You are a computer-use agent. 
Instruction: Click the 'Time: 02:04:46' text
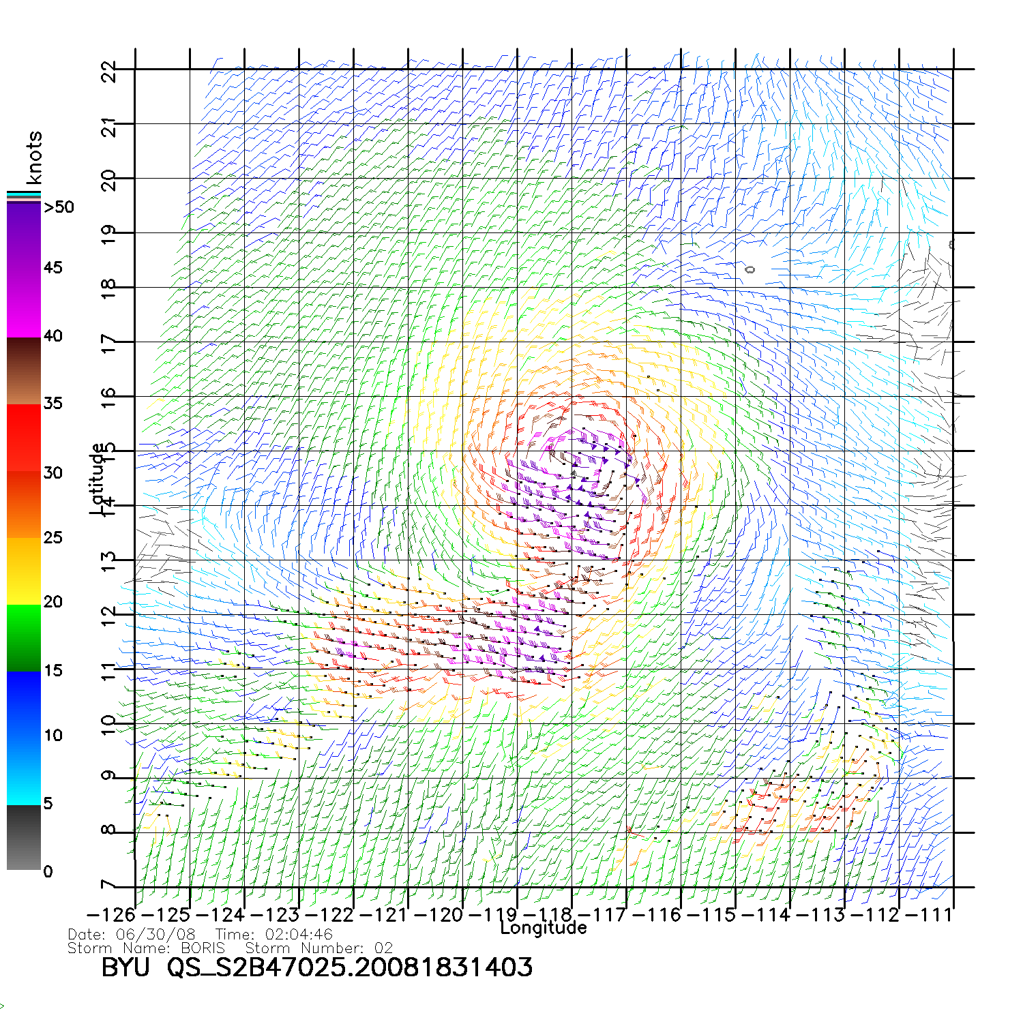click(273, 935)
